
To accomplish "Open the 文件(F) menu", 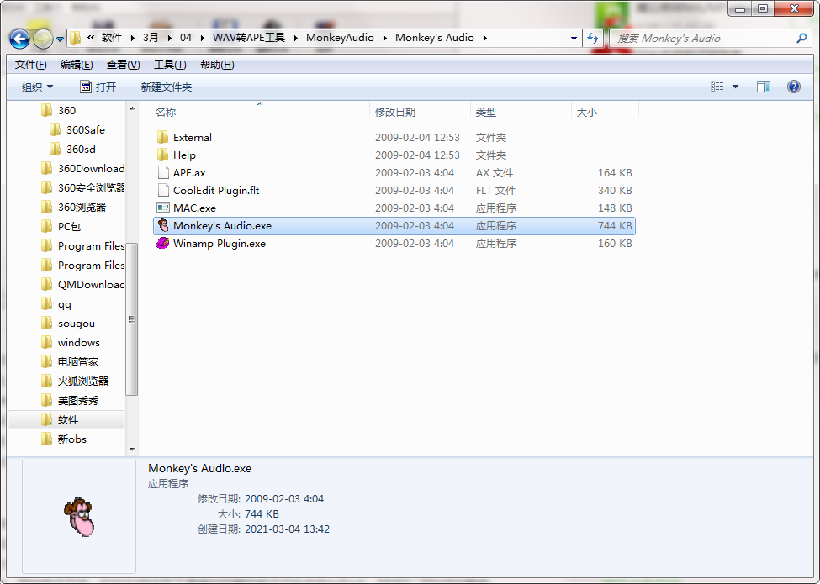I will pyautogui.click(x=31, y=65).
